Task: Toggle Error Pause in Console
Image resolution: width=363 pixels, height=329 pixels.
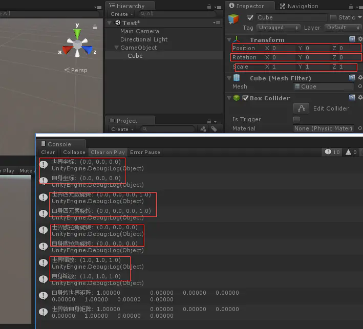Action: point(145,152)
